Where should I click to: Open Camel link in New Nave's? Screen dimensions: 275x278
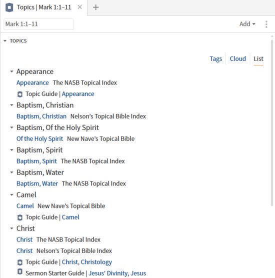pyautogui.click(x=25, y=206)
